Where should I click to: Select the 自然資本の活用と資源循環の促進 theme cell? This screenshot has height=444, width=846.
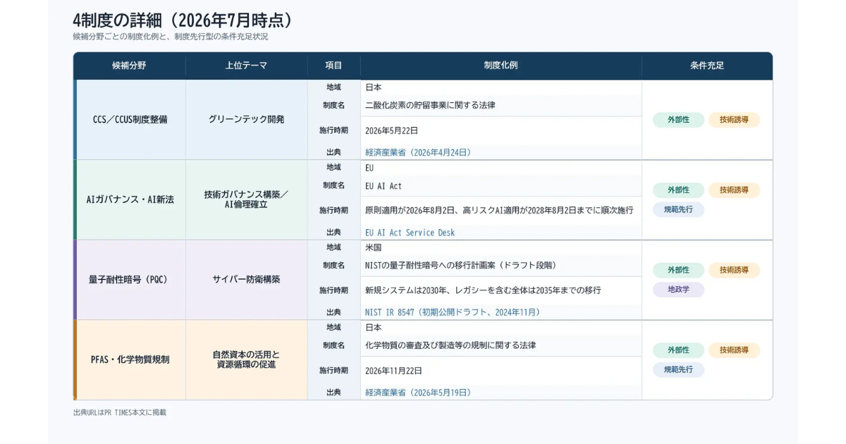pos(246,359)
